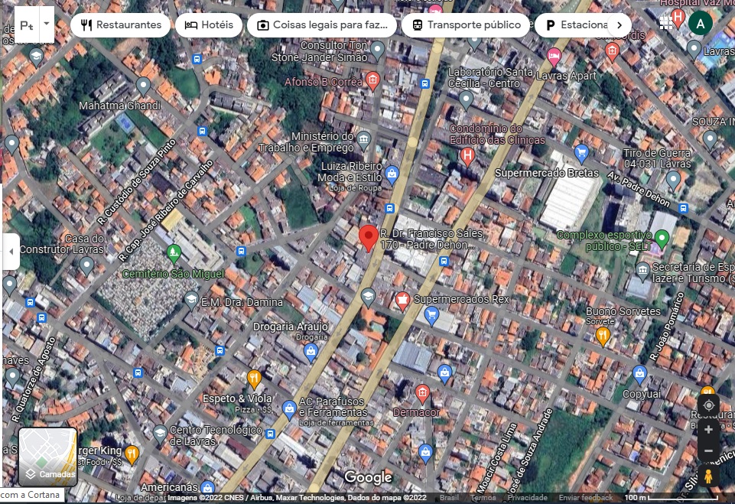Open the Condomínio do Edifício das Clínicas pin
Viewport: 735px width, 504px height.
[467, 156]
